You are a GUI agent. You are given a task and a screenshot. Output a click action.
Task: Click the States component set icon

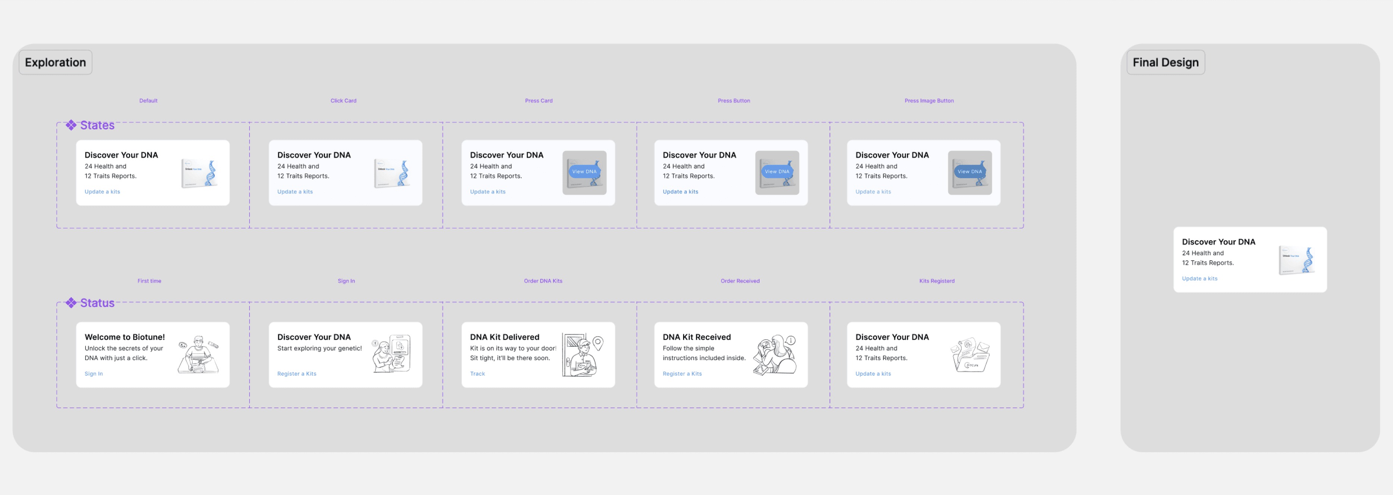pos(71,125)
